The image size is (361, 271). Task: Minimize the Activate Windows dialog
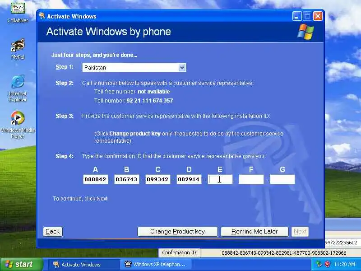pyautogui.click(x=297, y=16)
